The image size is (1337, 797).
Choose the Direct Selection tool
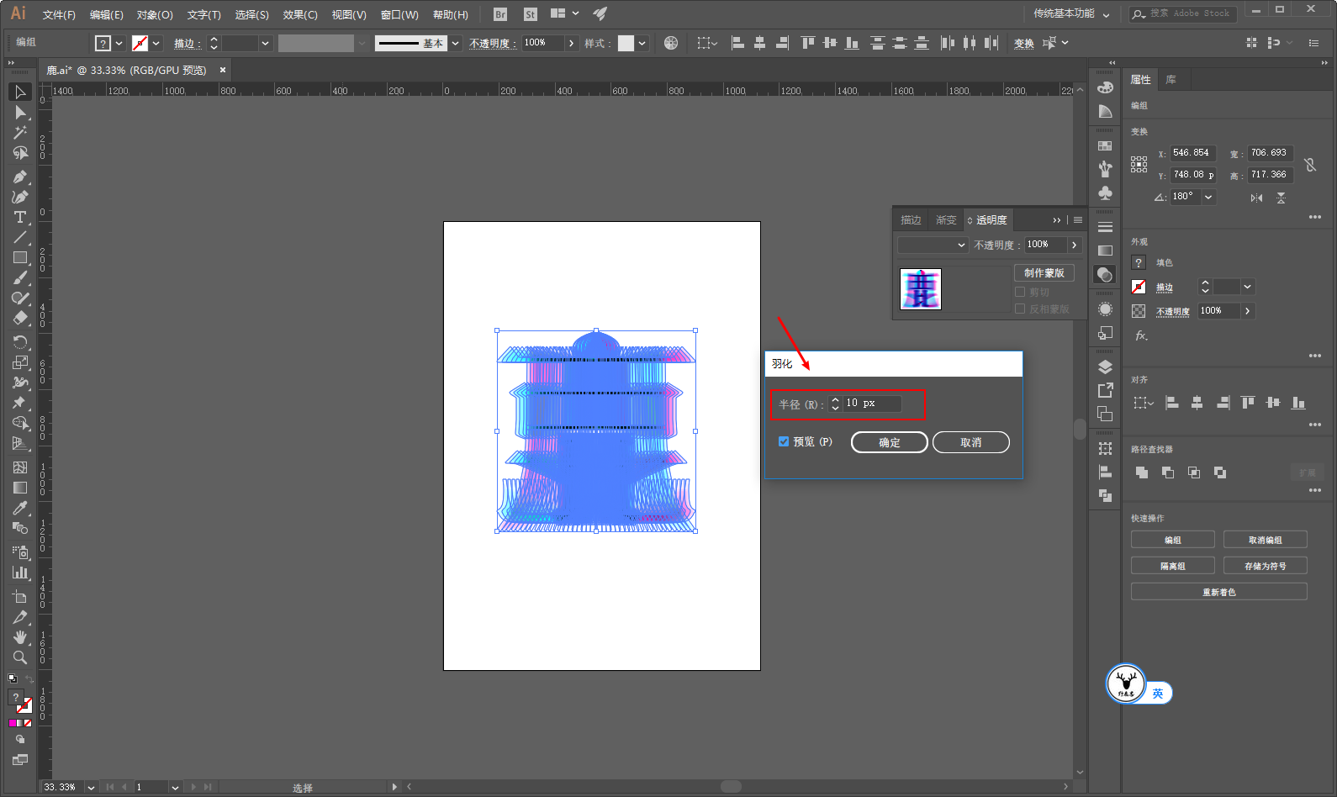click(x=20, y=113)
